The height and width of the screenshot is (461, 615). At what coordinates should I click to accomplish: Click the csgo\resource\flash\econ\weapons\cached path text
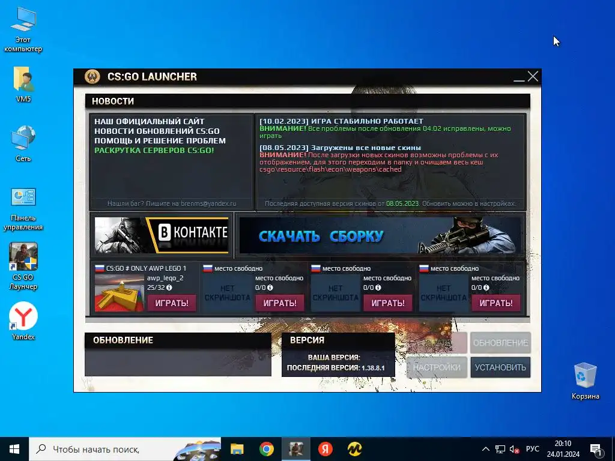point(330,169)
